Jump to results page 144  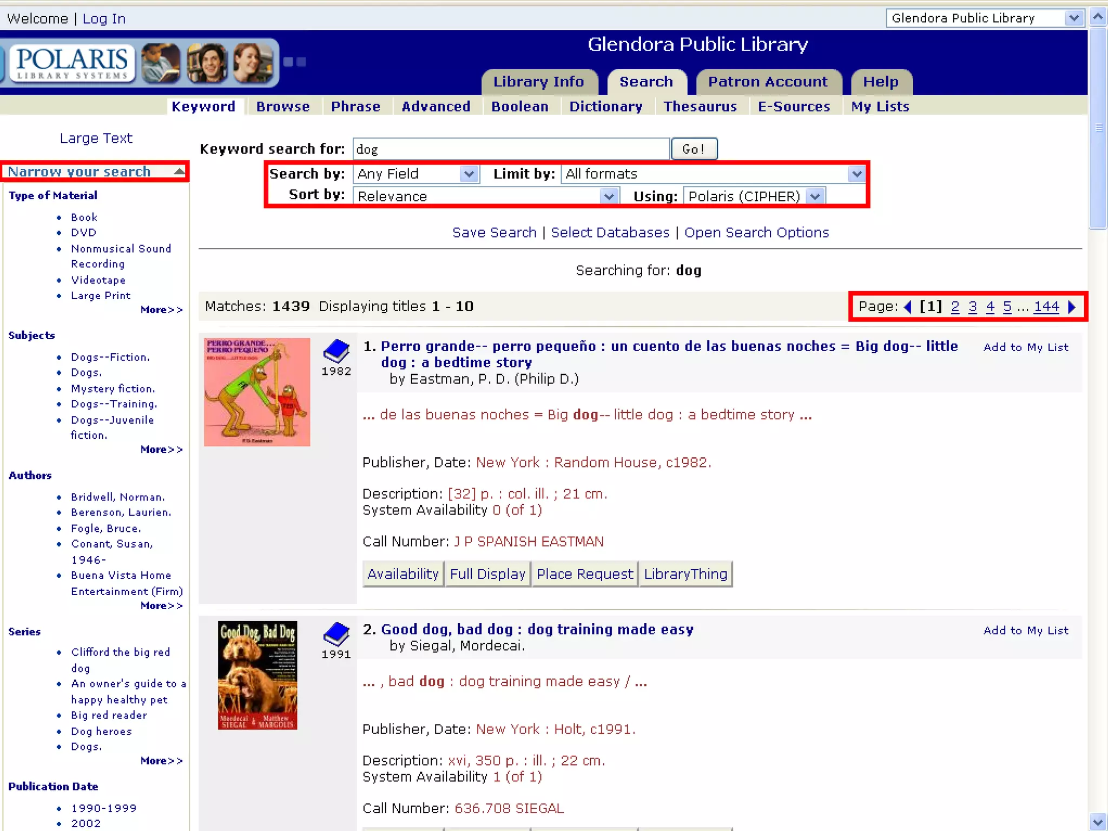[x=1046, y=307]
